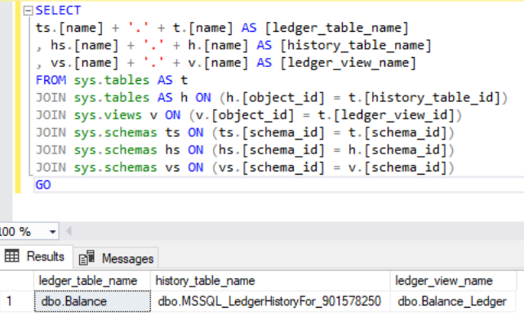Image resolution: width=524 pixels, height=320 pixels.
Task: Click sys.views in the query text
Action: (x=108, y=115)
